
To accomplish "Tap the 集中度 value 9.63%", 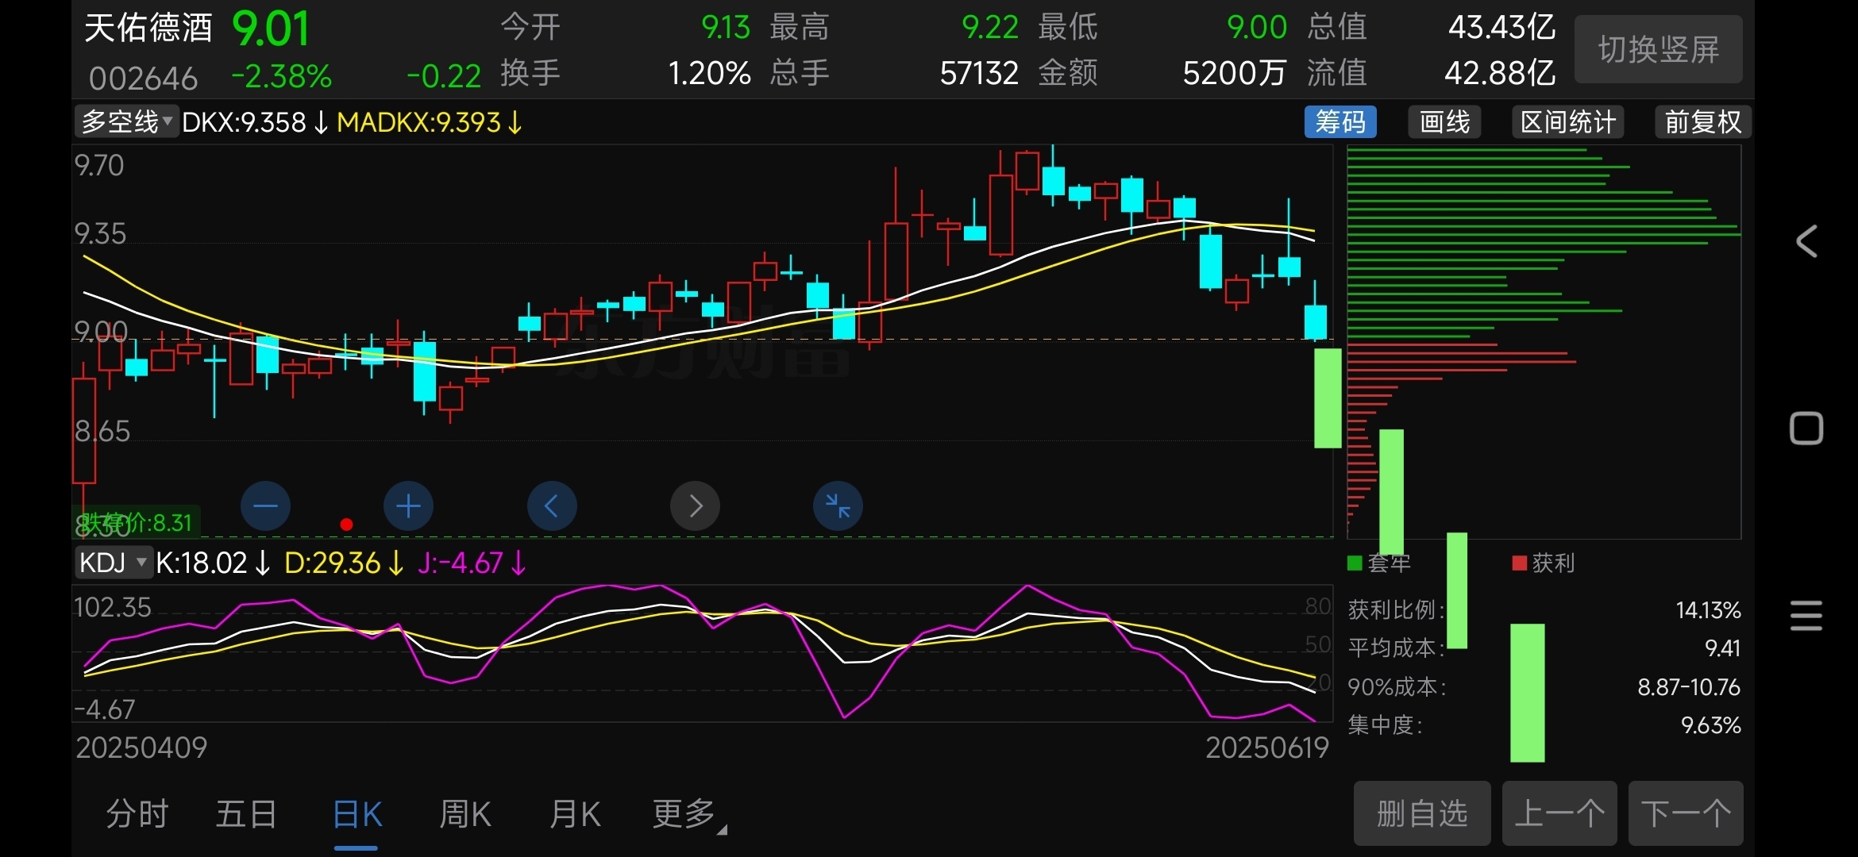I will coord(1711,725).
